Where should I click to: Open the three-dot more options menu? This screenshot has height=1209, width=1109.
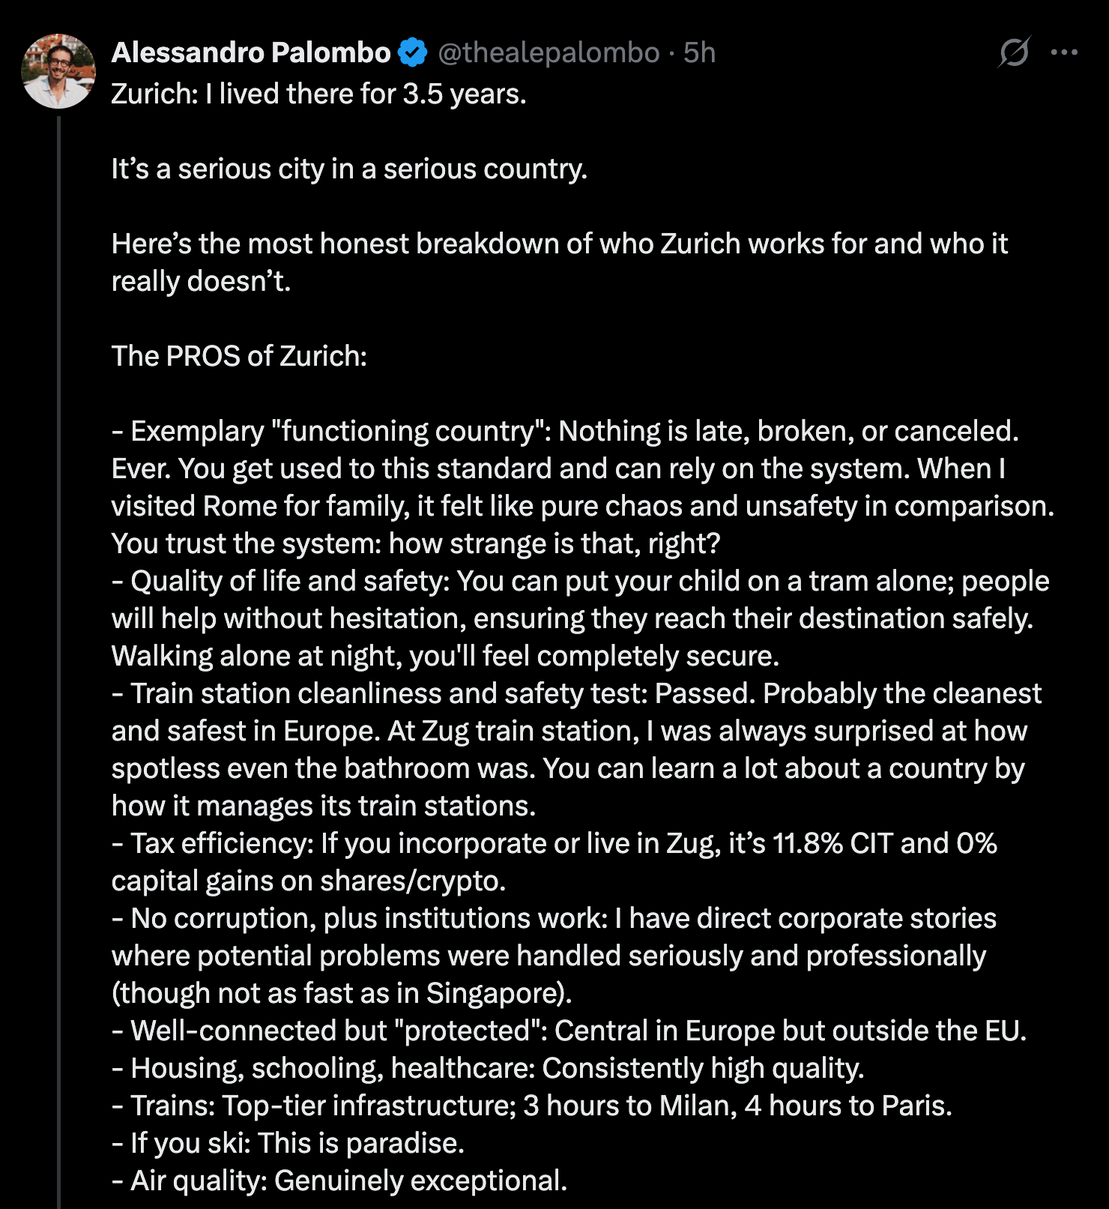tap(1064, 52)
